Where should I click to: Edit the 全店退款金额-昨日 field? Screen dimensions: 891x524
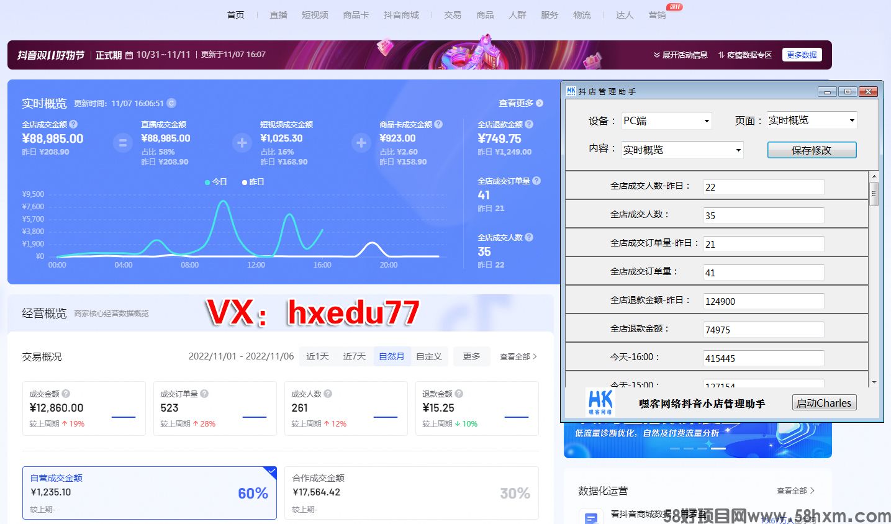(x=764, y=301)
